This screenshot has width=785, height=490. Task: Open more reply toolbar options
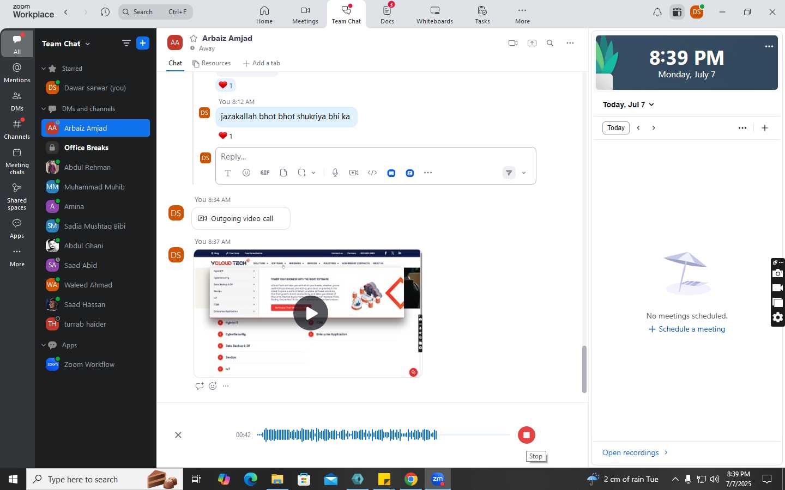click(x=428, y=173)
